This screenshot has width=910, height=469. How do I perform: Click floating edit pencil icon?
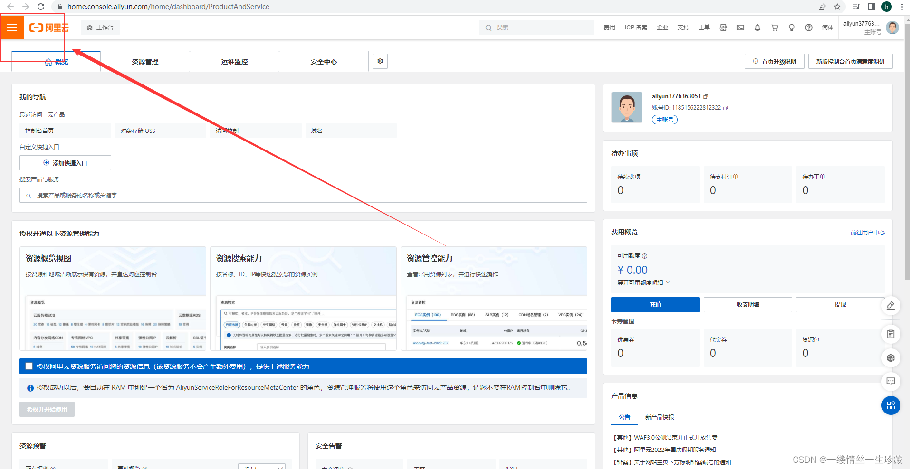891,306
